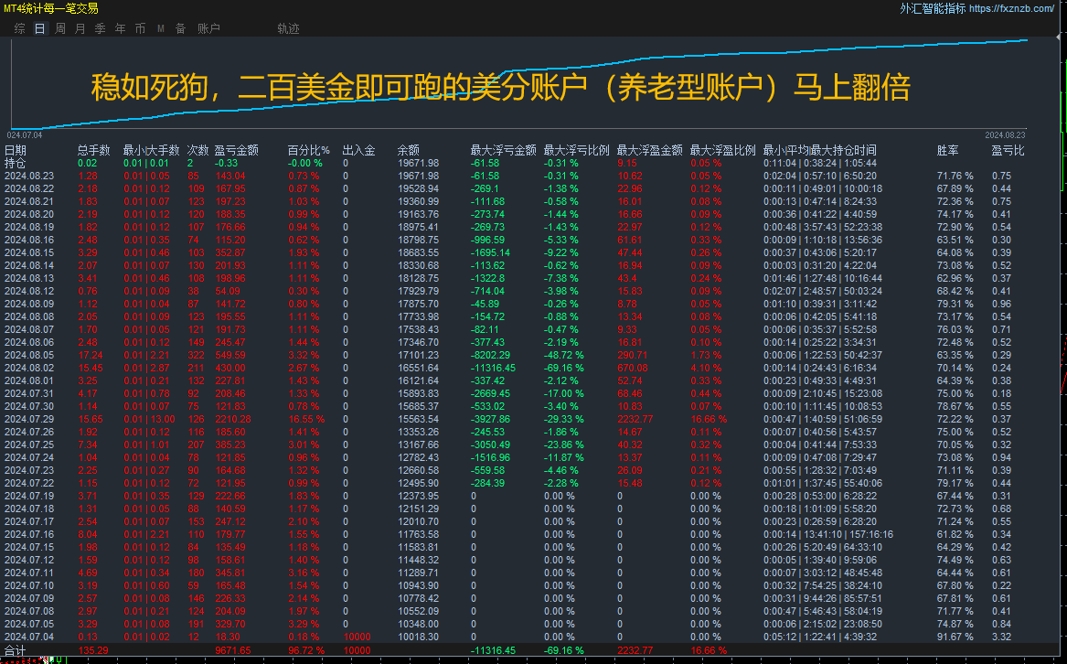The height and width of the screenshot is (664, 1067).
Task: Click the 322 trade count cell
Action: (196, 355)
